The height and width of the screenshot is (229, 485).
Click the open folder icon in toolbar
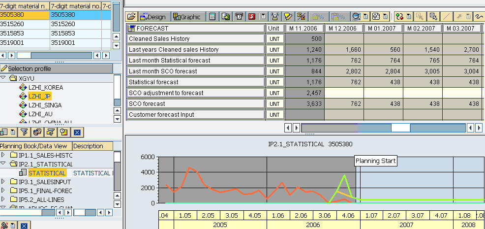click(131, 17)
